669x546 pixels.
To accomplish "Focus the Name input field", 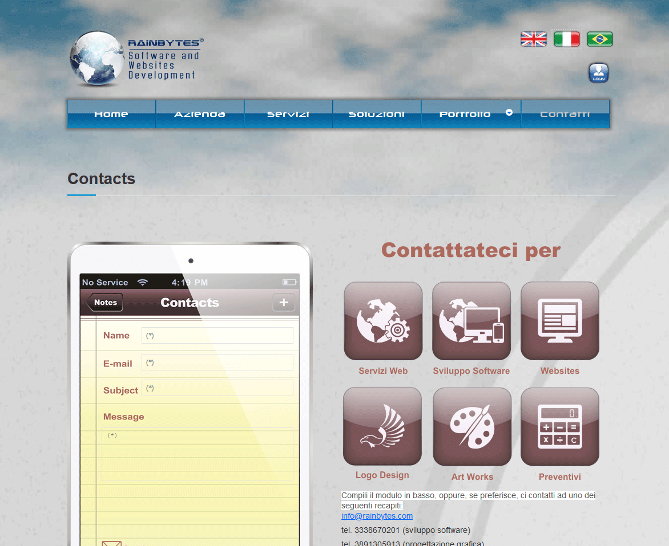I will (x=217, y=336).
